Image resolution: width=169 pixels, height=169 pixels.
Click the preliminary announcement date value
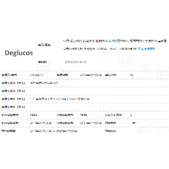click(40, 123)
